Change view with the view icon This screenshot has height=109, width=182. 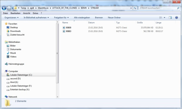pos(161,18)
